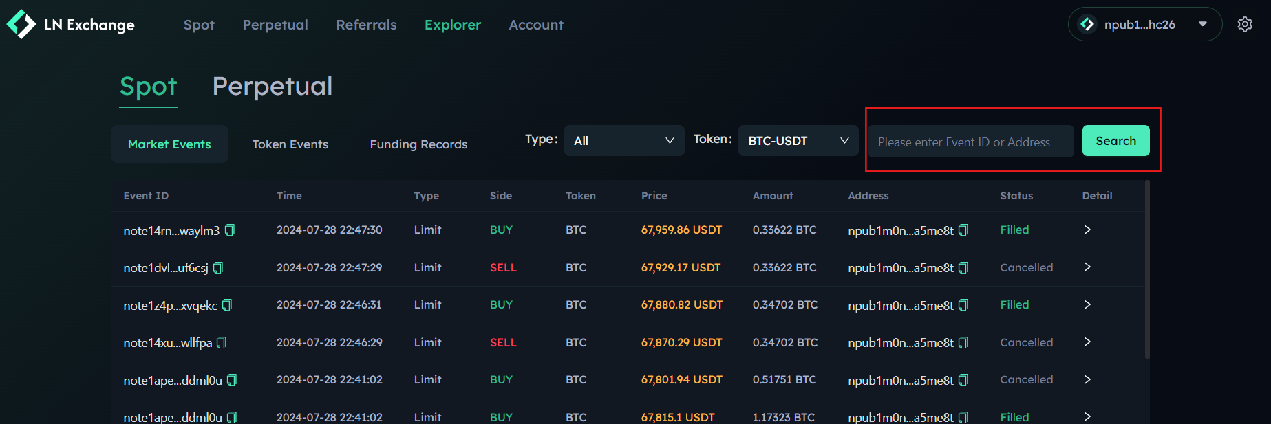Copy address in the 67,880.82 USDT row
Viewport: 1271px width, 424px height.
[x=963, y=305]
